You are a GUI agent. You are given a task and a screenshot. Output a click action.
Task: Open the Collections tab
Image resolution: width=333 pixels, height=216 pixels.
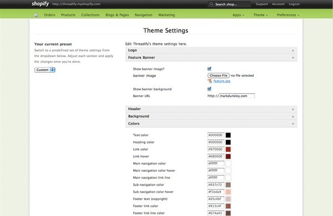coord(90,15)
